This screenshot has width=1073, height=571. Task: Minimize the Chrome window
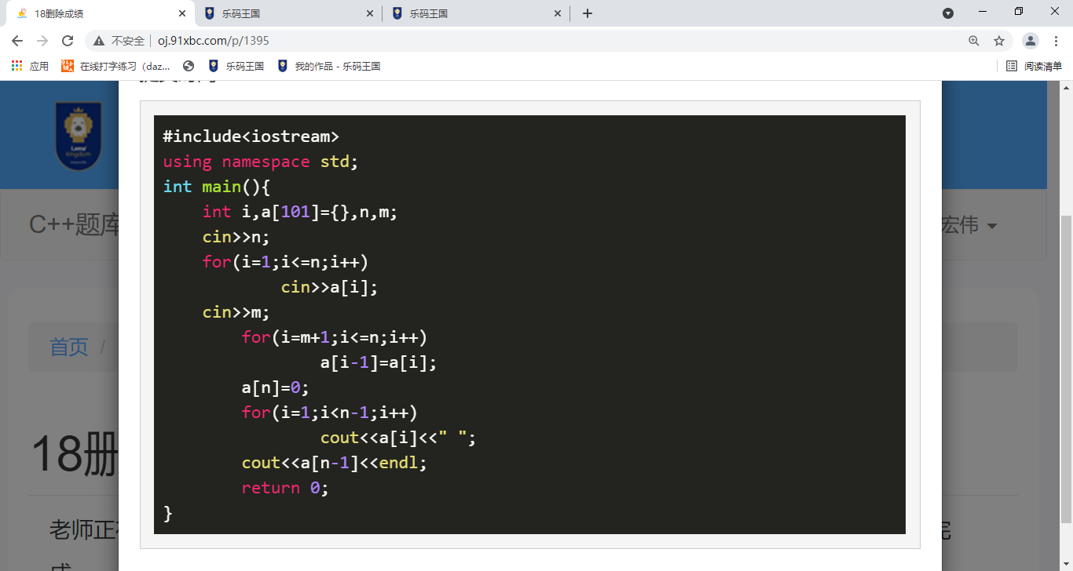pos(983,13)
